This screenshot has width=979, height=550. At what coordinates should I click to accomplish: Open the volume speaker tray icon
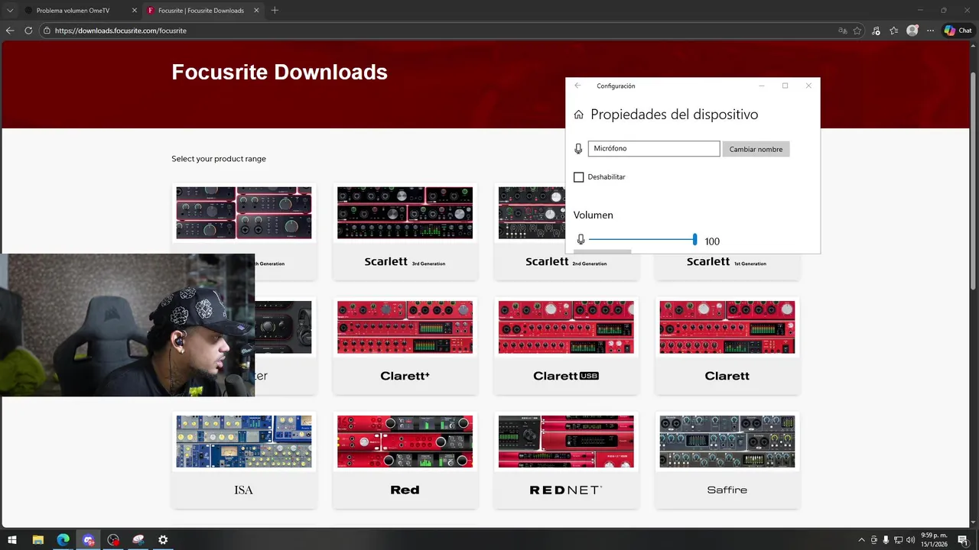909,539
